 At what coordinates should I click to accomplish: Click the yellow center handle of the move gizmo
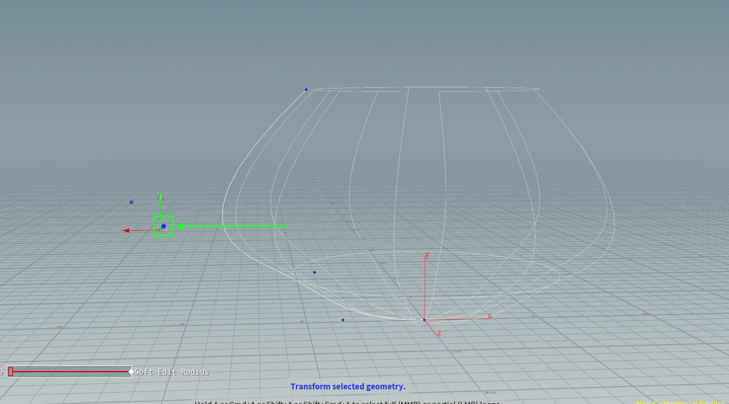(161, 230)
